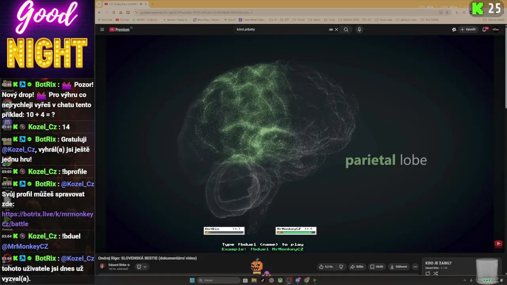Close the Ondrej Rigo browser tab
507x285 pixels.
(x=146, y=4)
